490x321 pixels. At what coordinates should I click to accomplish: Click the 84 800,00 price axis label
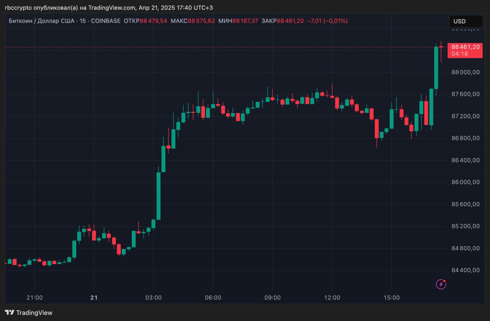coord(465,248)
